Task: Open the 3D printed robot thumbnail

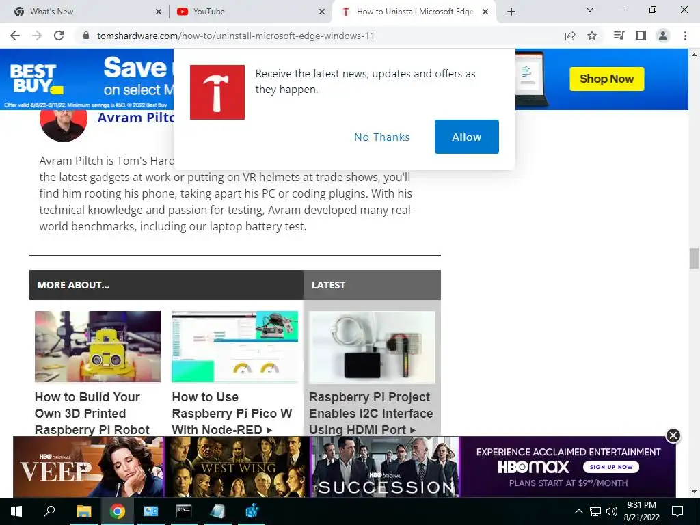Action: 98,347
